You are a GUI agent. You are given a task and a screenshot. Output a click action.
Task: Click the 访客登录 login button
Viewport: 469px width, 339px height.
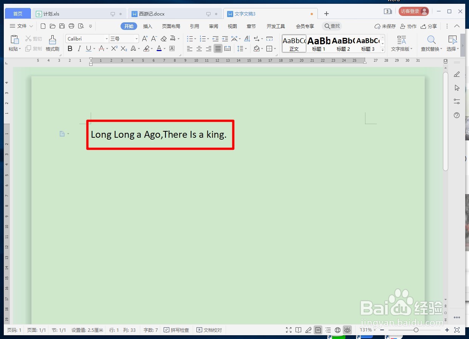(x=413, y=11)
